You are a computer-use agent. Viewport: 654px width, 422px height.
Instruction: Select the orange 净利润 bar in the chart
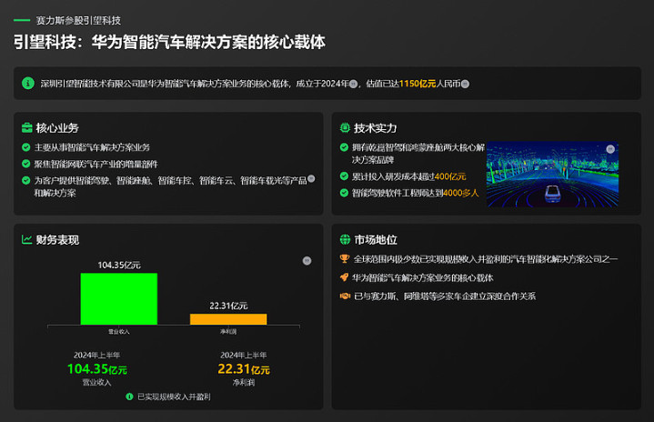[x=228, y=318]
